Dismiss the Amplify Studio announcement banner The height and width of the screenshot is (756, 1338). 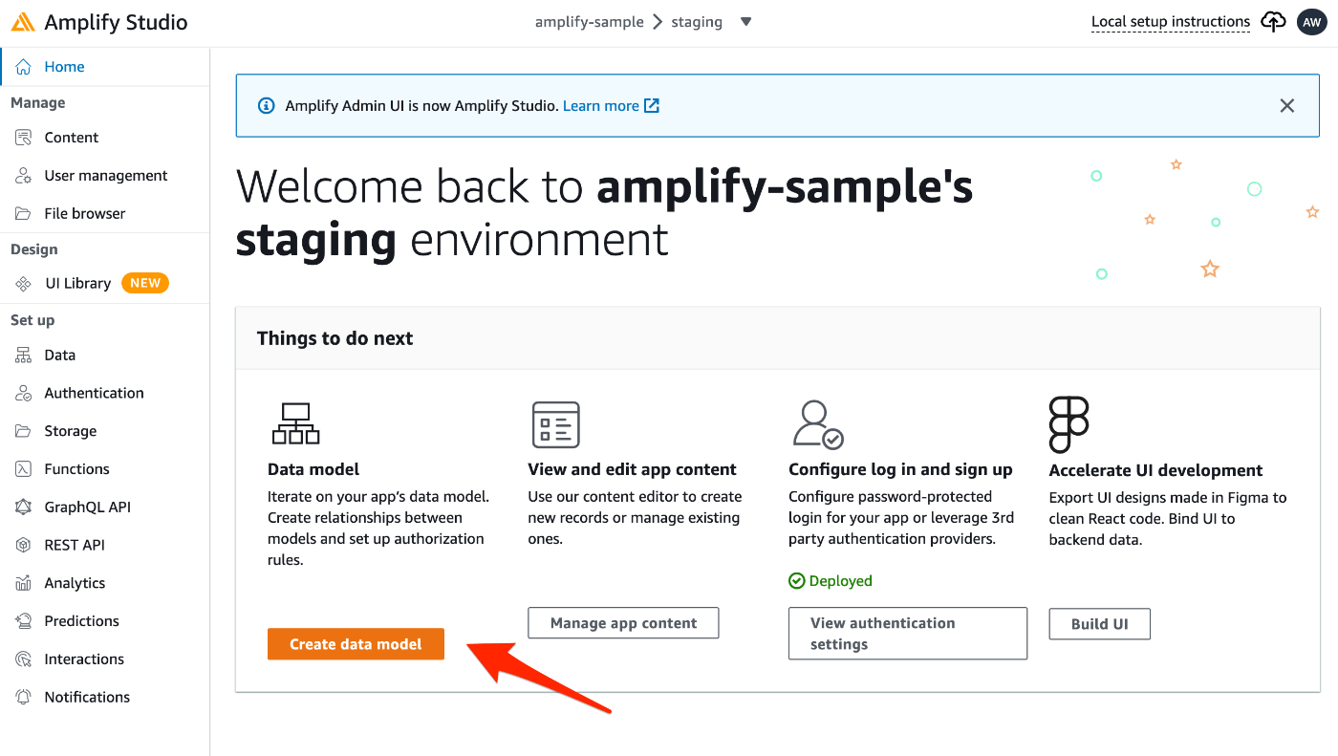click(1287, 106)
